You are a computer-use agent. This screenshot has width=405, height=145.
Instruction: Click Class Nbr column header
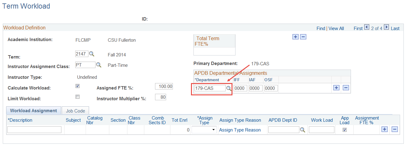tap(134, 120)
